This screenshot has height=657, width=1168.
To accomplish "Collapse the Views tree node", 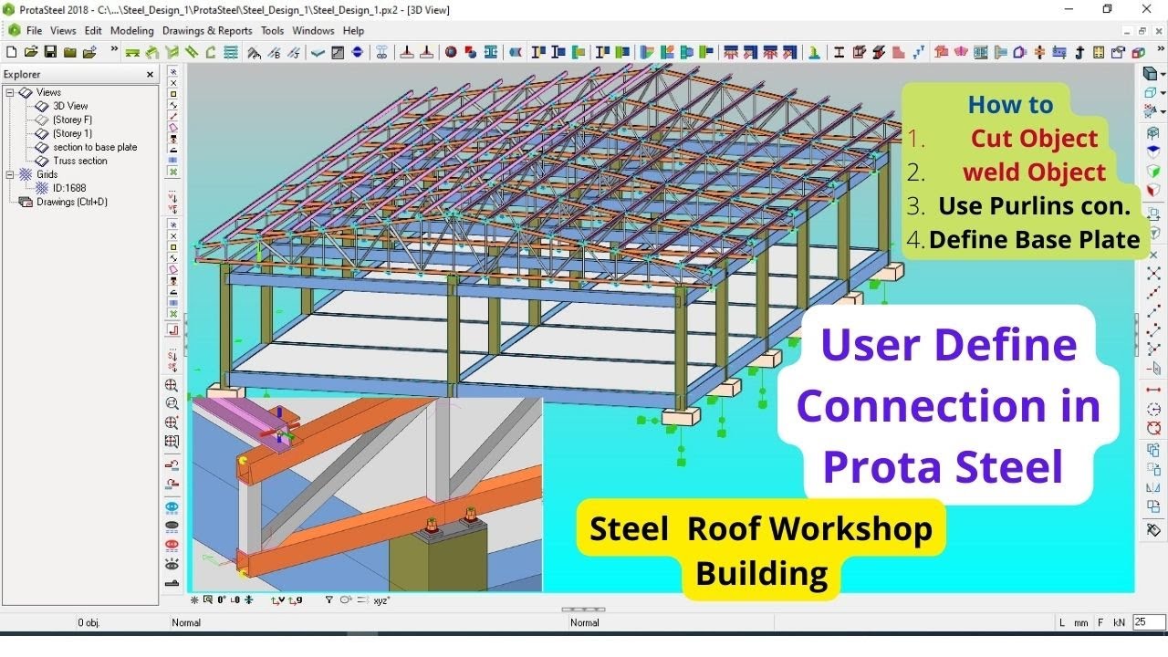I will click(10, 92).
